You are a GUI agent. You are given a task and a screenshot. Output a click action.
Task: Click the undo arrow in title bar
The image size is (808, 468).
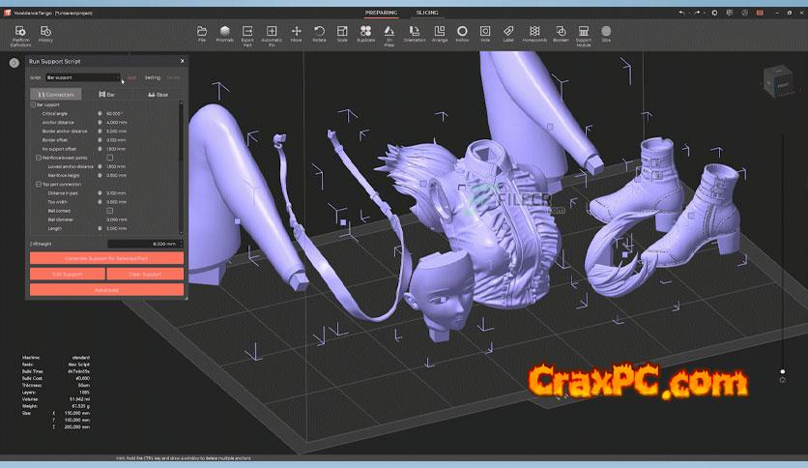coord(682,13)
